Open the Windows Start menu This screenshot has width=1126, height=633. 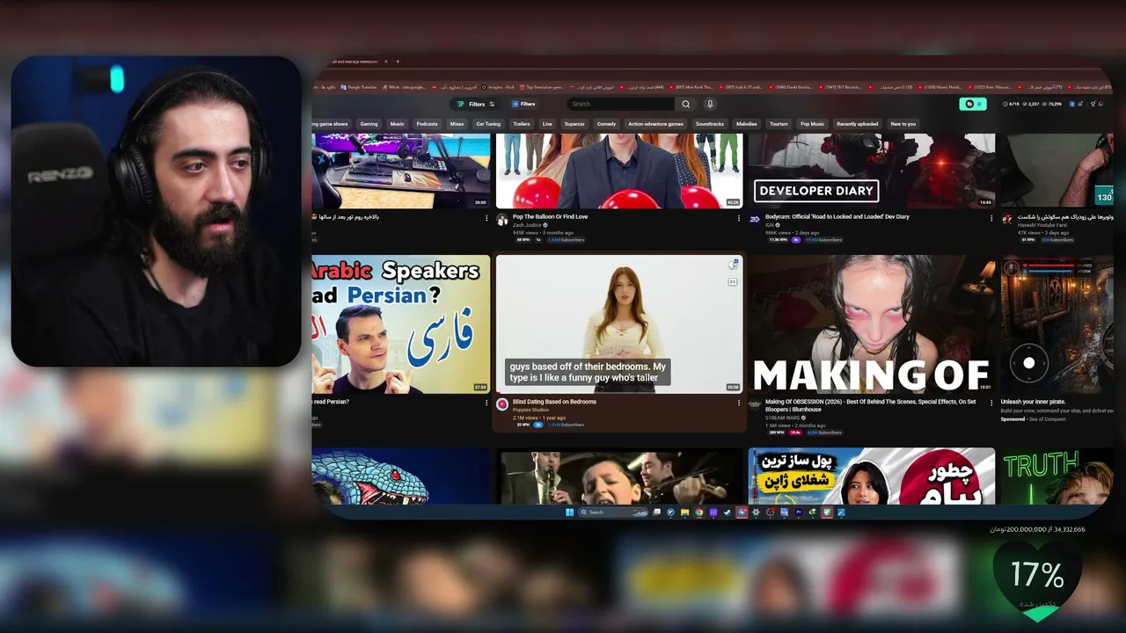(569, 513)
